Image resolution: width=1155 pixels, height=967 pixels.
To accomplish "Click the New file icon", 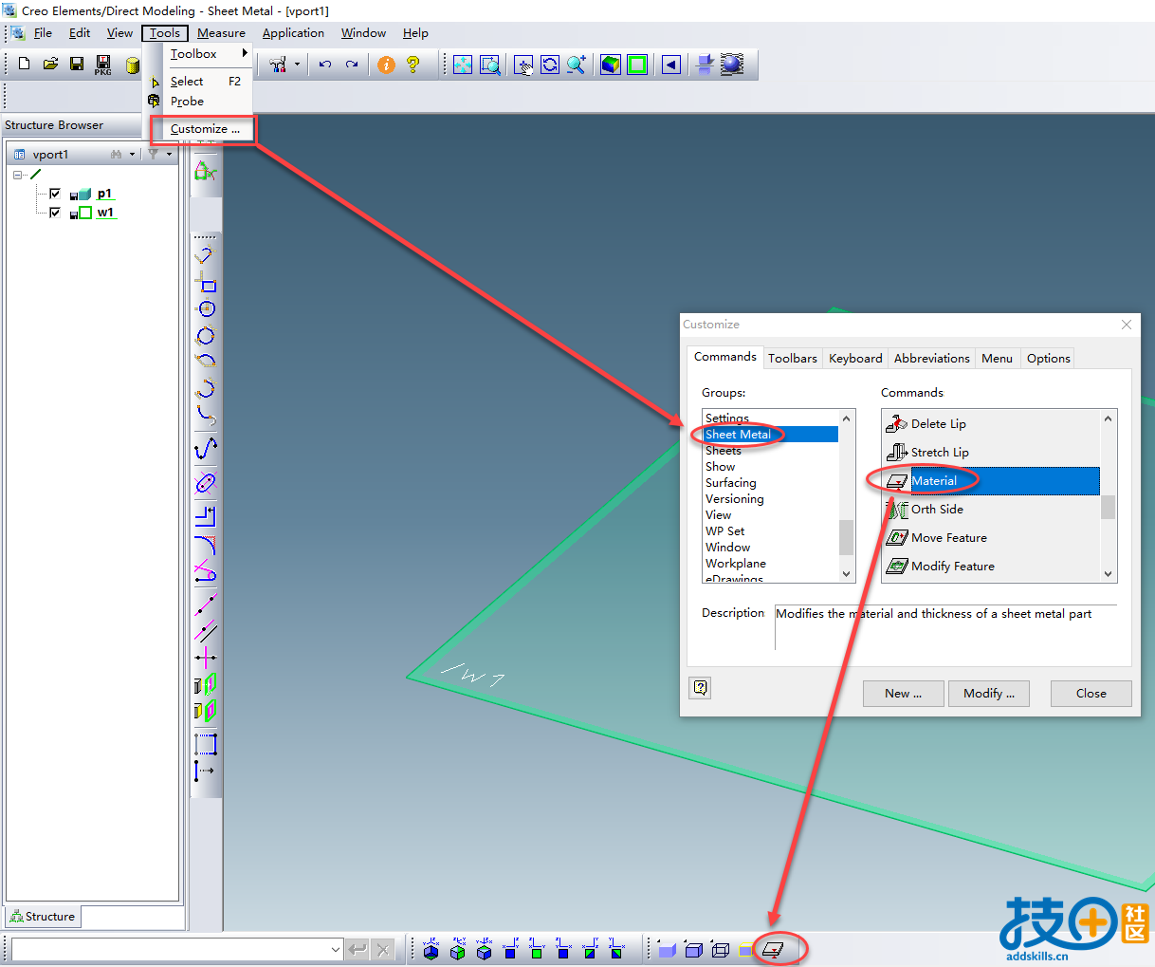I will coord(25,64).
